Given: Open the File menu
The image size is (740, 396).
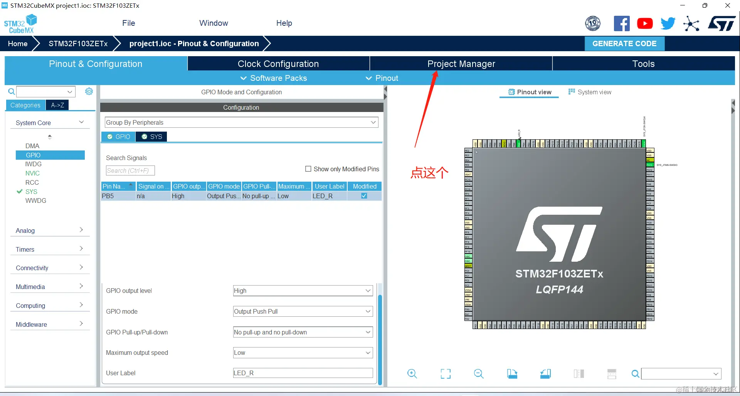Looking at the screenshot, I should [x=129, y=23].
